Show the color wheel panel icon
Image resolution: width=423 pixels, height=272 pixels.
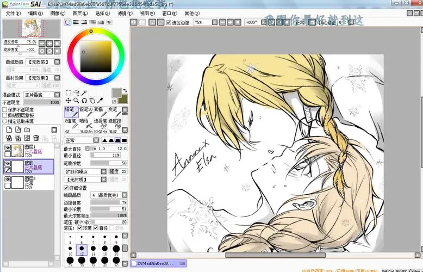click(x=68, y=22)
